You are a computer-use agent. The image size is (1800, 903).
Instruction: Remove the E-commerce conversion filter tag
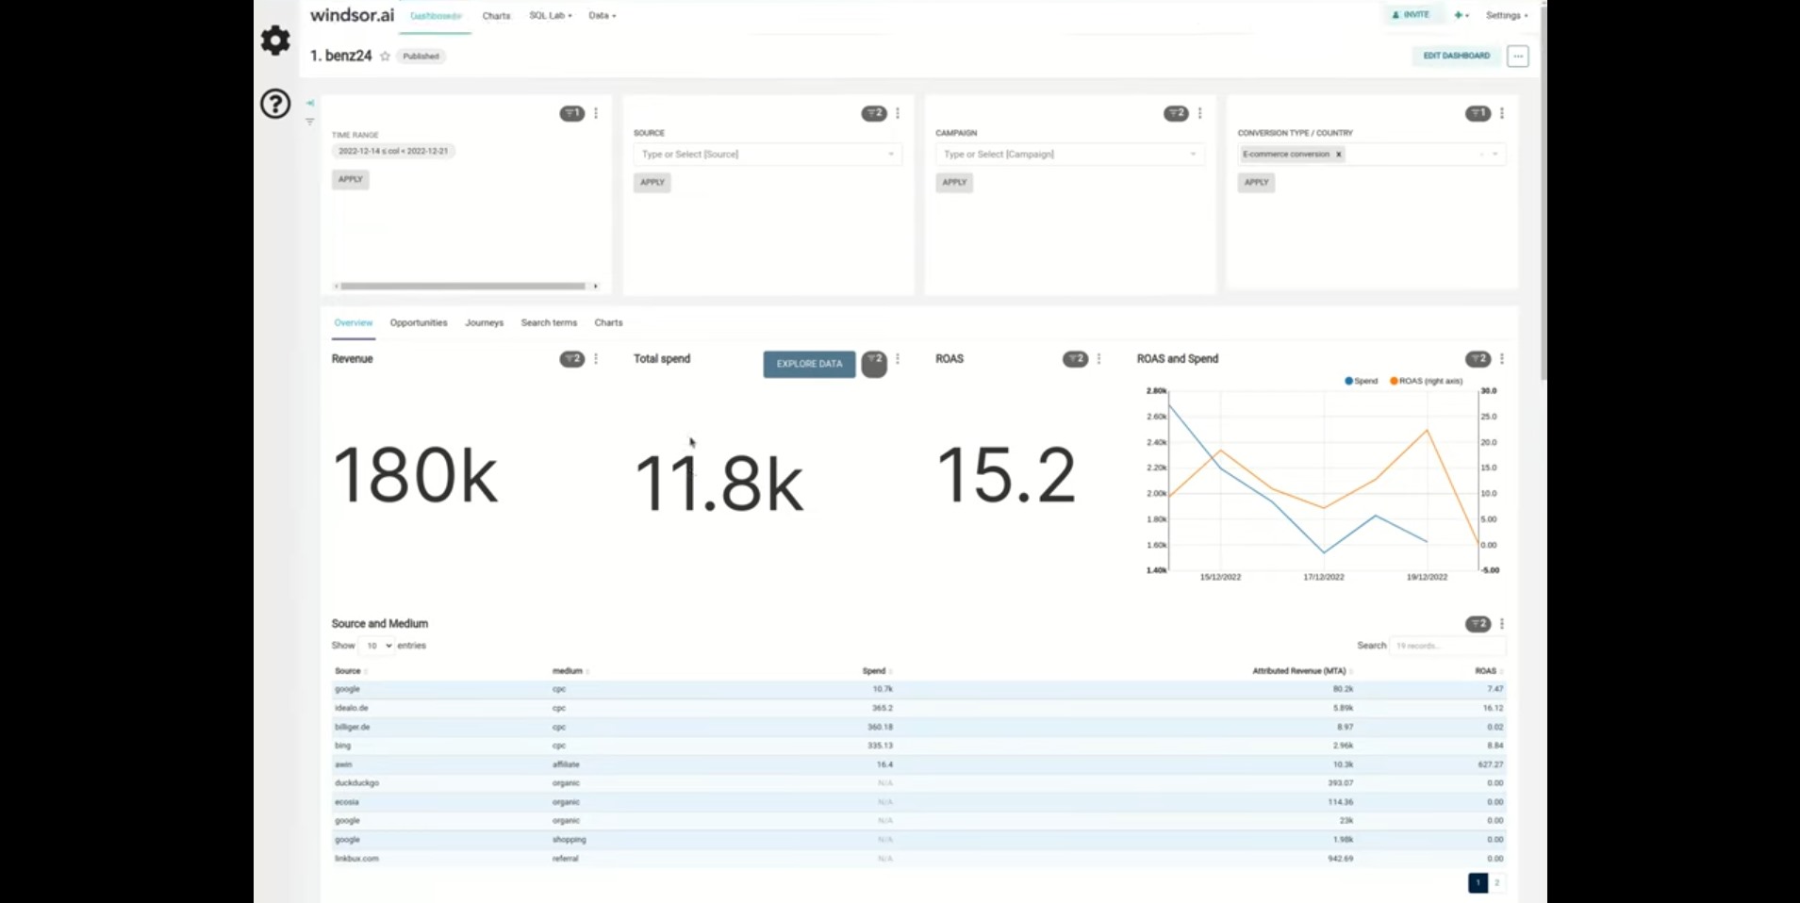tap(1338, 155)
